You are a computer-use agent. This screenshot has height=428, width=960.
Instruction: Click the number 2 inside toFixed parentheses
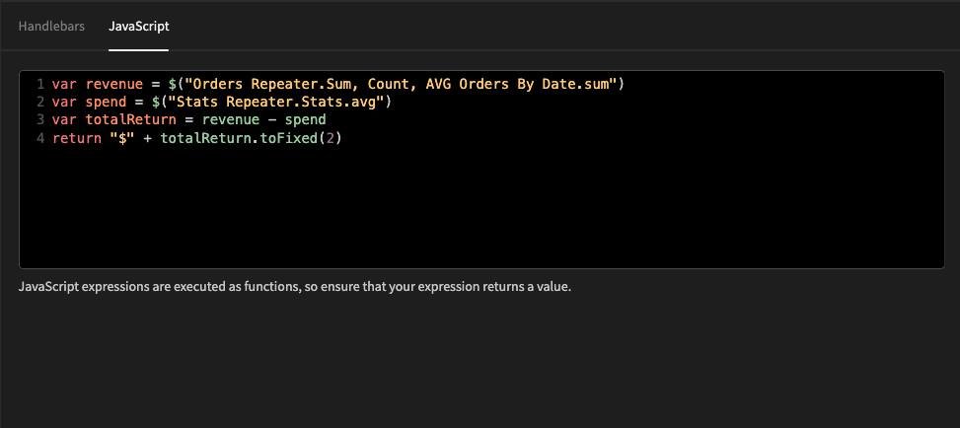click(330, 138)
